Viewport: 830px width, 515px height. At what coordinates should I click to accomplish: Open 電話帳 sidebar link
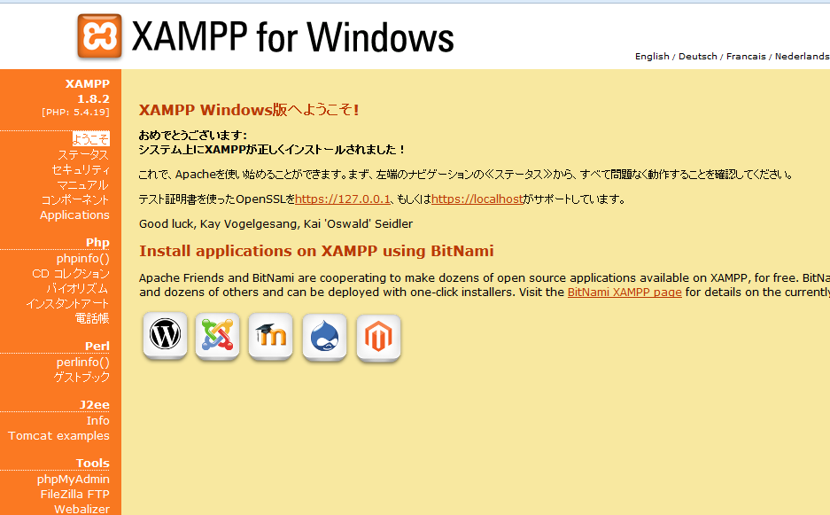coord(92,318)
